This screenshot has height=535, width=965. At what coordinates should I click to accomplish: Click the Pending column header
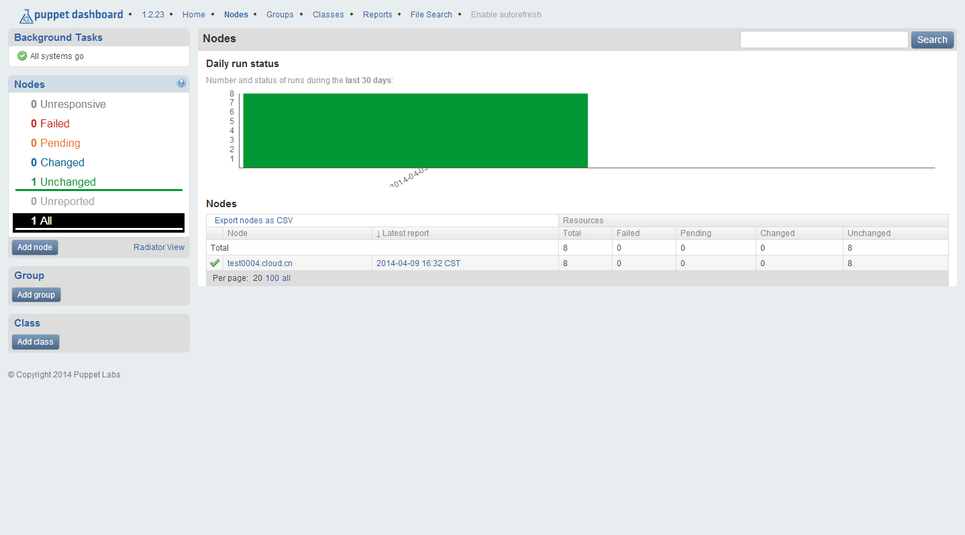pos(696,233)
